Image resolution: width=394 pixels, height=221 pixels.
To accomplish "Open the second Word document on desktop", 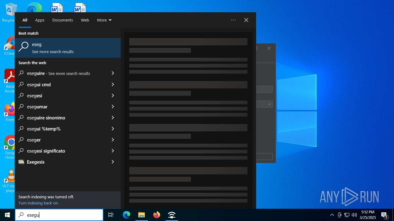I will coord(80,7).
